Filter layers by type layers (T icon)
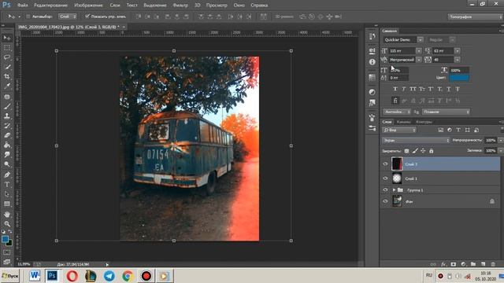Screen dimensions: 504x283 (458, 130)
